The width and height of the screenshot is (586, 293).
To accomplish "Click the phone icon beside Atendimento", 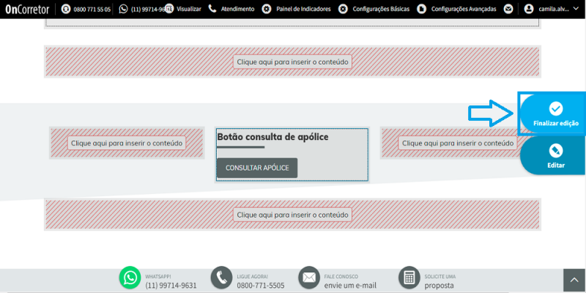I will pyautogui.click(x=212, y=9).
